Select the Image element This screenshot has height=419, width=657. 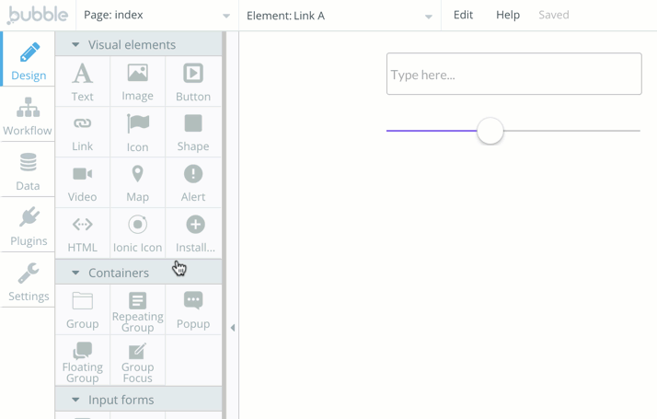(137, 81)
